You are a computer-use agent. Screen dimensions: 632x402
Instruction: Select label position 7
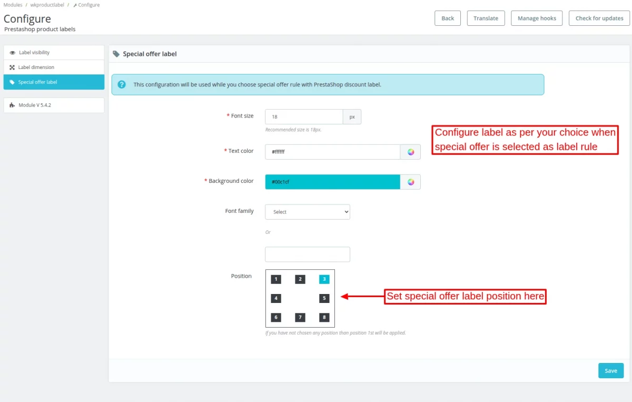[x=300, y=317]
